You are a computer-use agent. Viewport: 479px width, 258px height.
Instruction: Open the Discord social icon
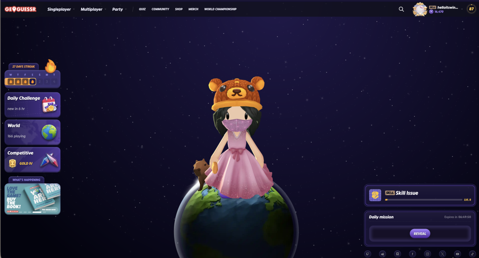pos(398,254)
